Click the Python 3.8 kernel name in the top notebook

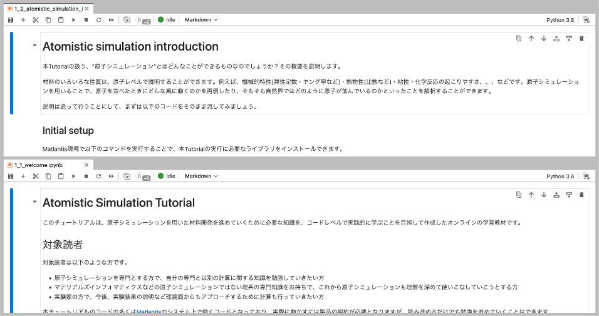click(560, 20)
